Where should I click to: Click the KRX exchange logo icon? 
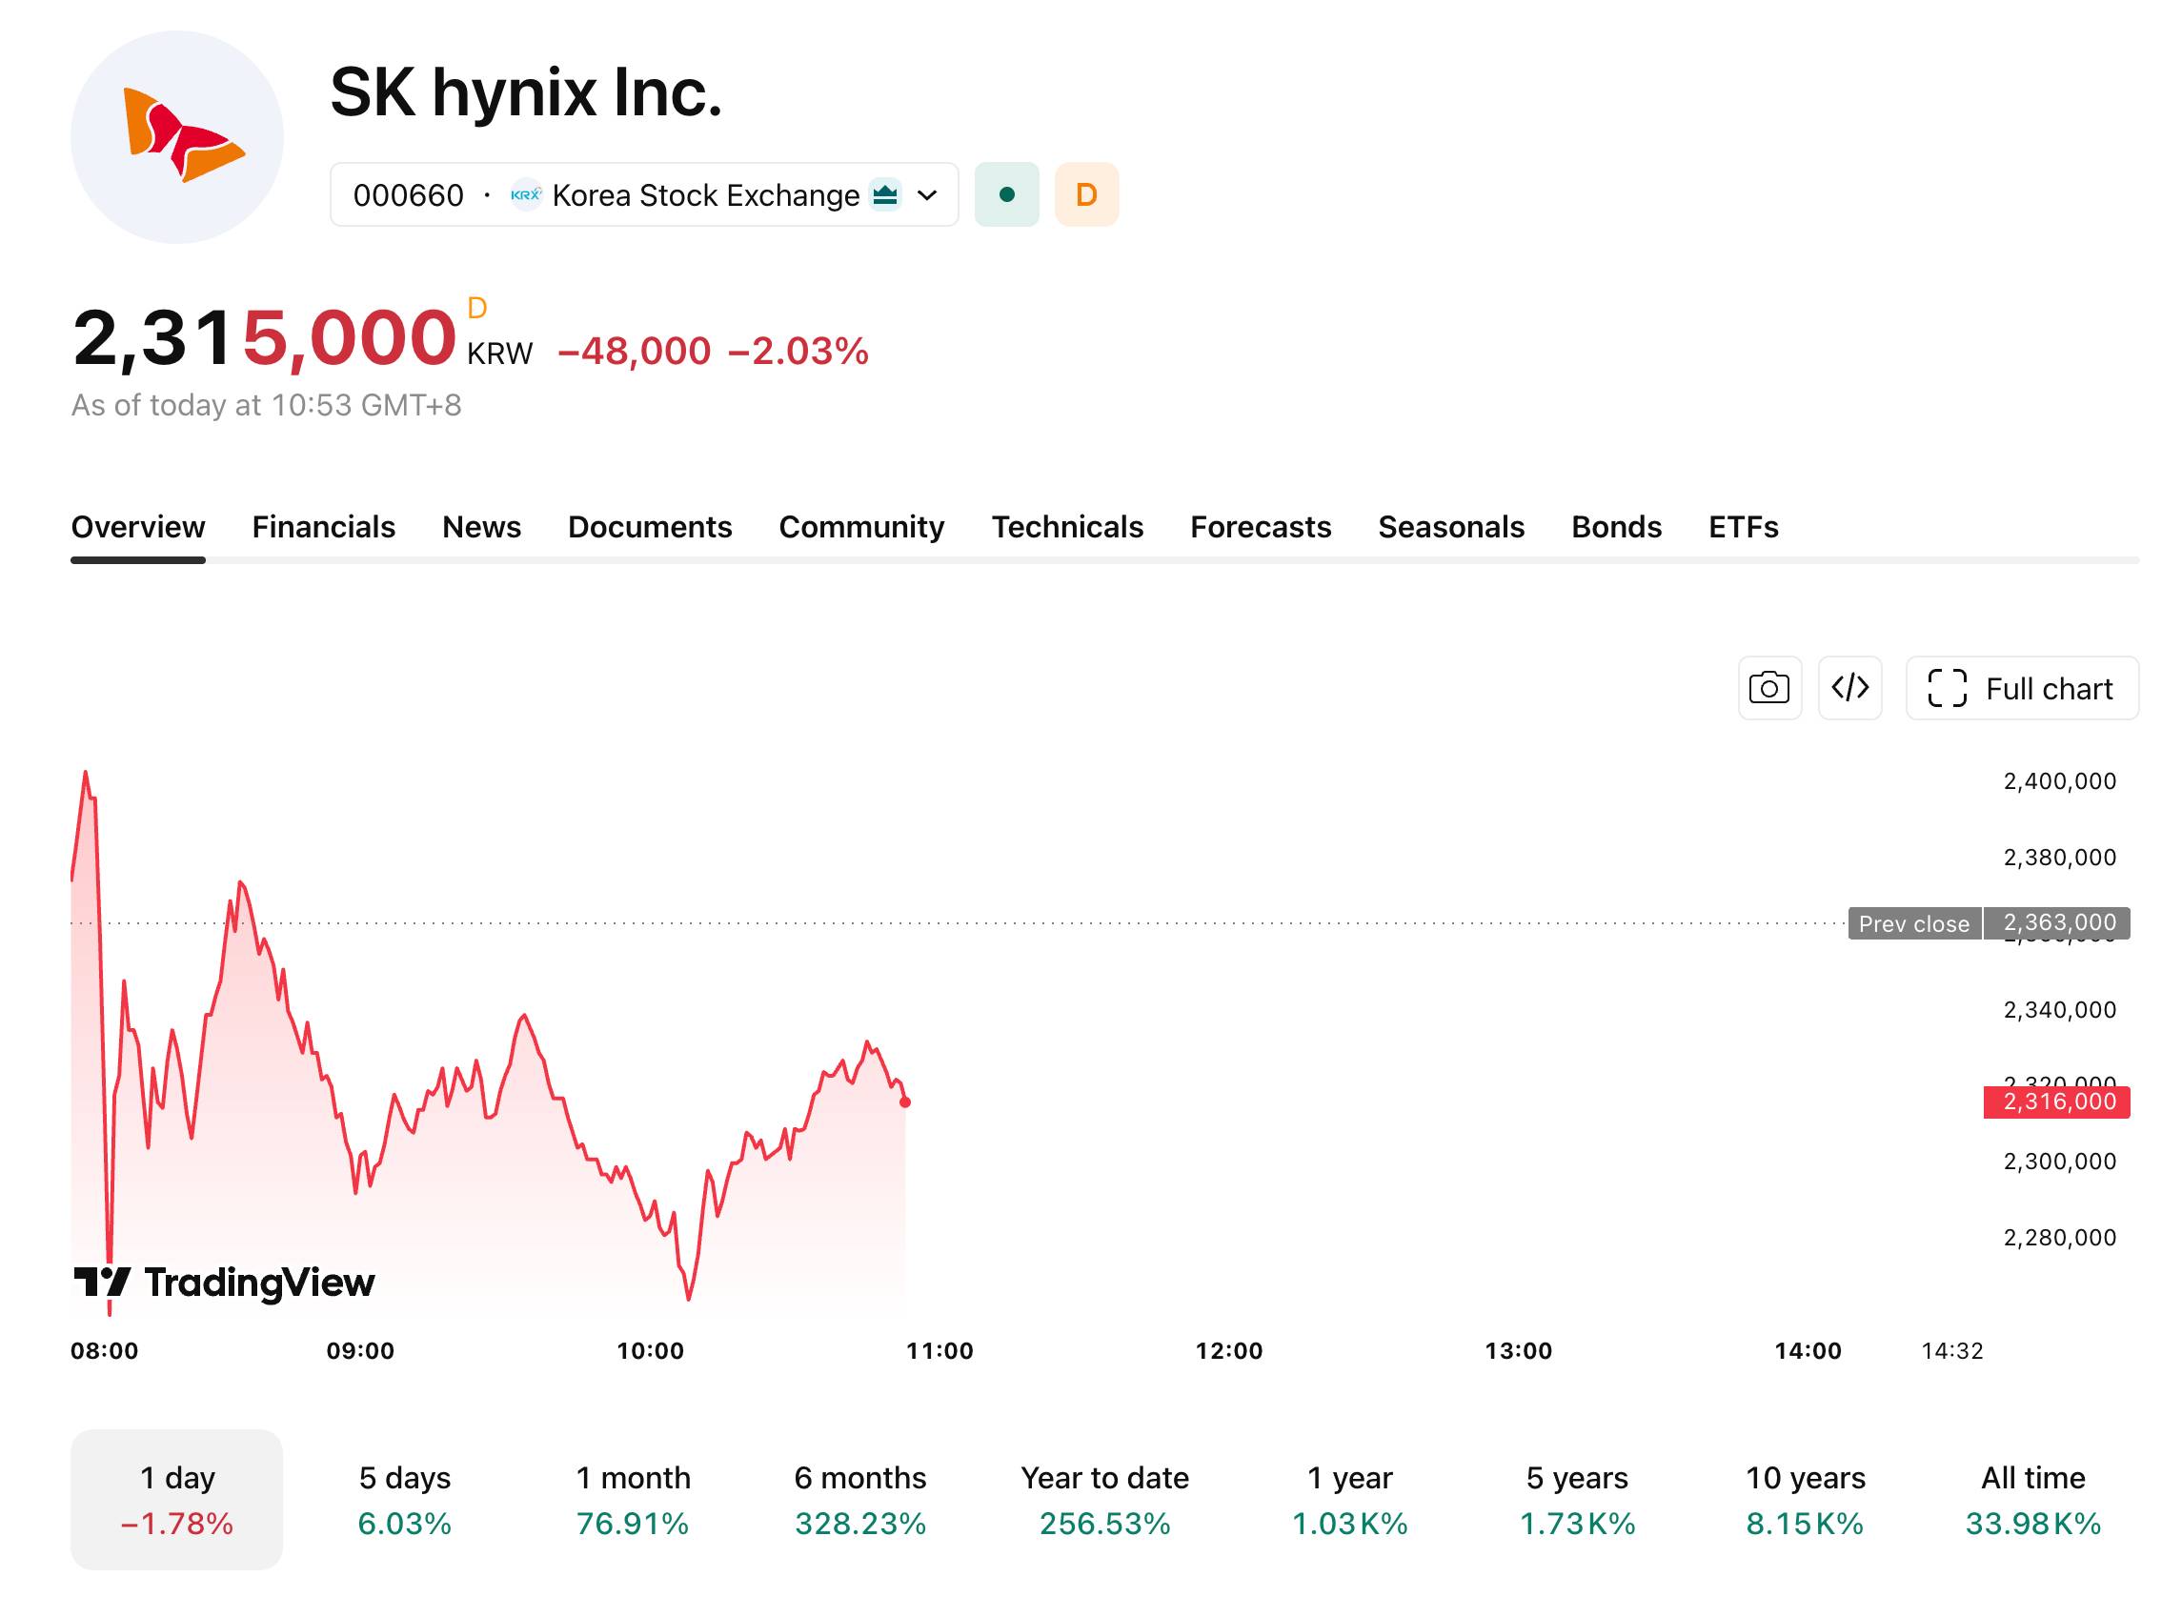click(x=526, y=194)
